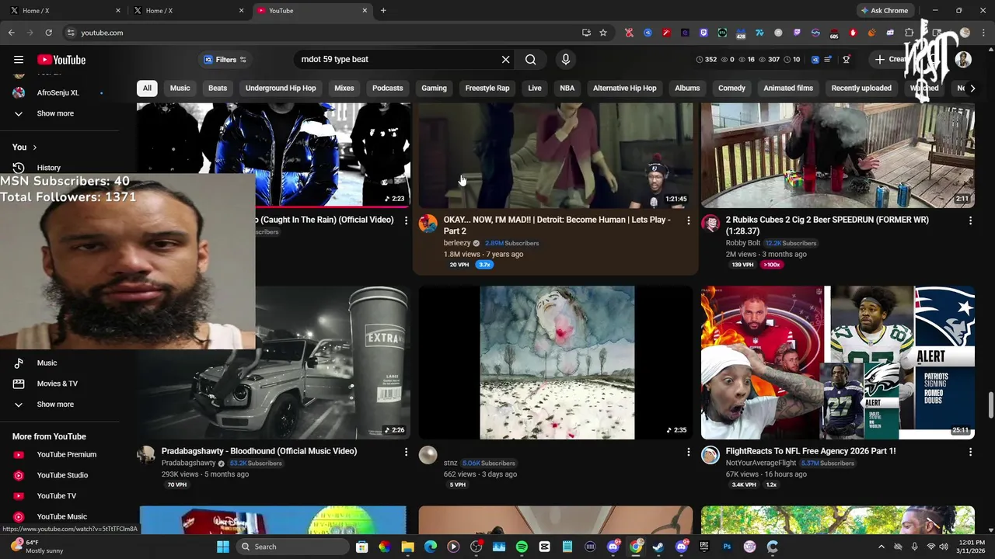The image size is (995, 559).
Task: Reload page with refresh icon
Action: [x=48, y=33]
